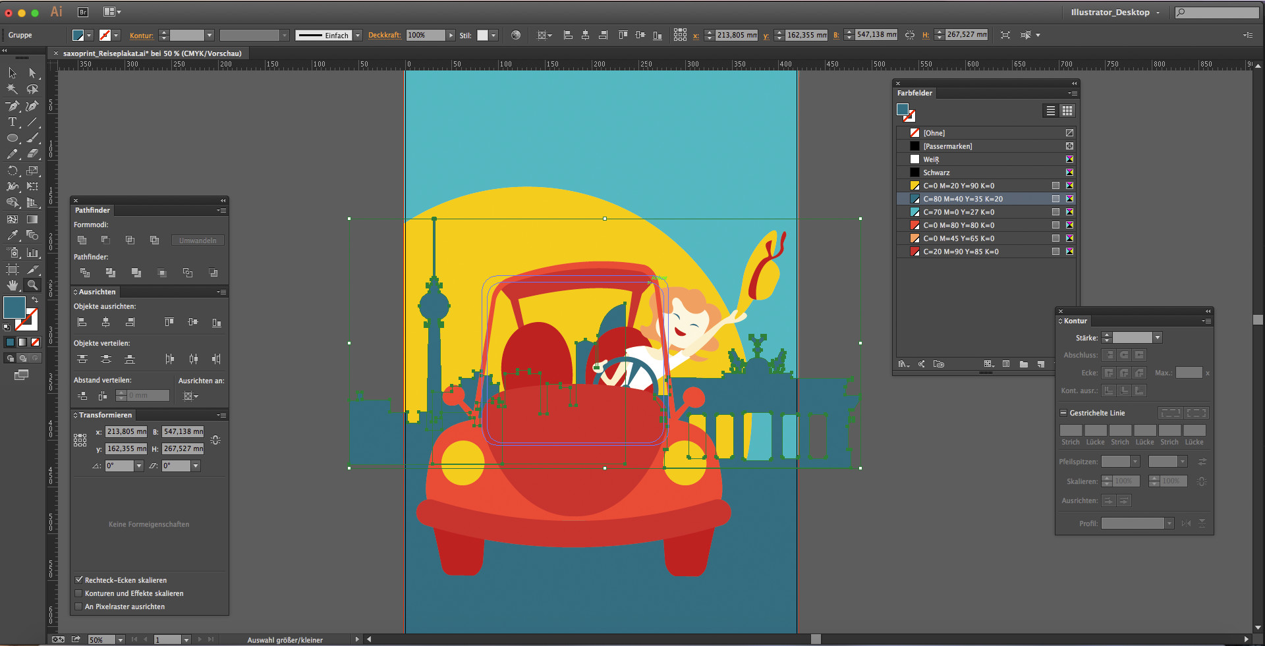The height and width of the screenshot is (646, 1265).
Task: Click the Pathfinder unite shape mode icon
Action: pyautogui.click(x=82, y=240)
